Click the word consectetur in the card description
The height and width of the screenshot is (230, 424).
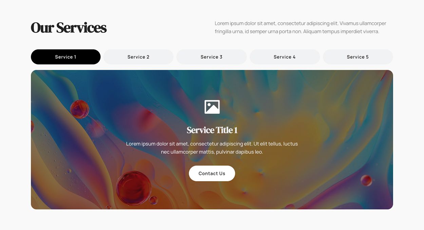[204, 144]
